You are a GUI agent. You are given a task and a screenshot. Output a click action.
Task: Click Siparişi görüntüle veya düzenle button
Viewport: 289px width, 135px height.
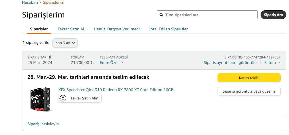pyautogui.click(x=249, y=91)
